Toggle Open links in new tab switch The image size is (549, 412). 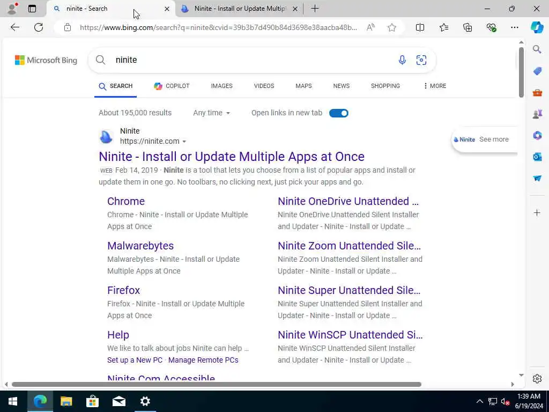point(339,113)
